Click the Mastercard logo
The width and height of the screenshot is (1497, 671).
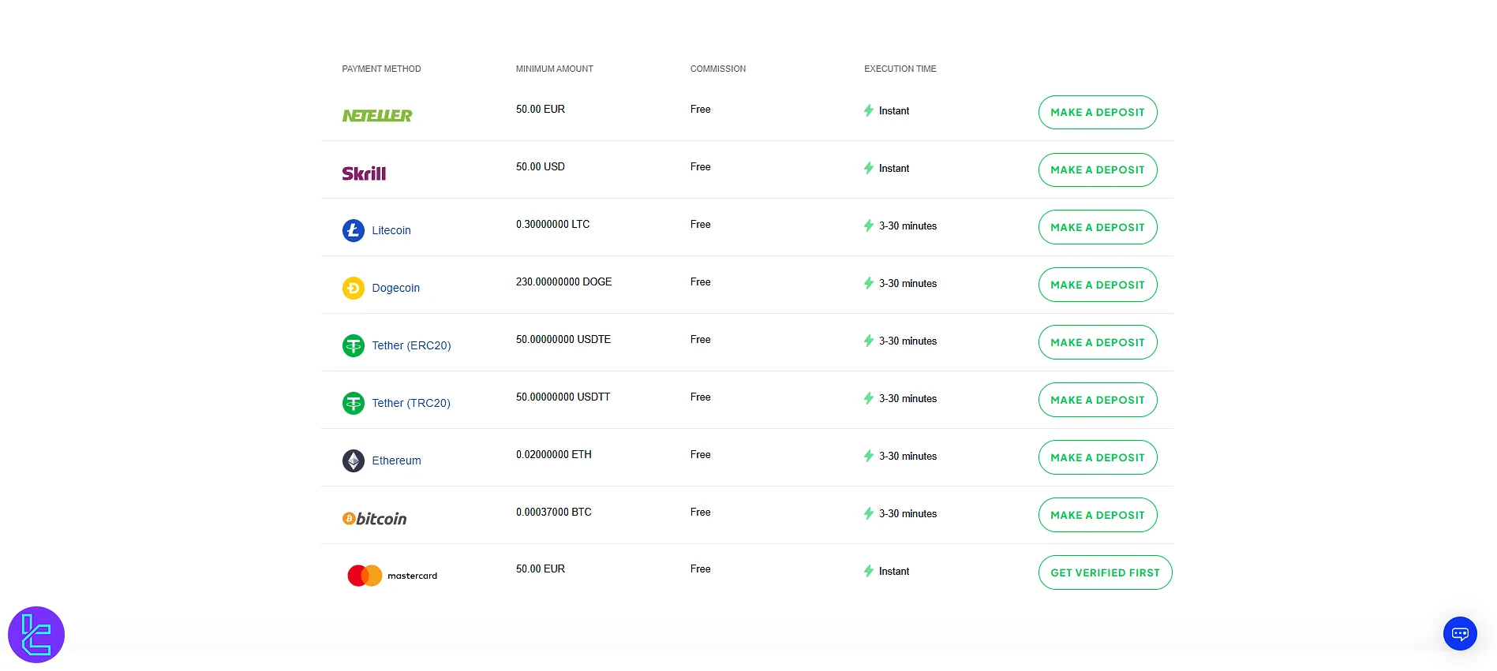[392, 576]
